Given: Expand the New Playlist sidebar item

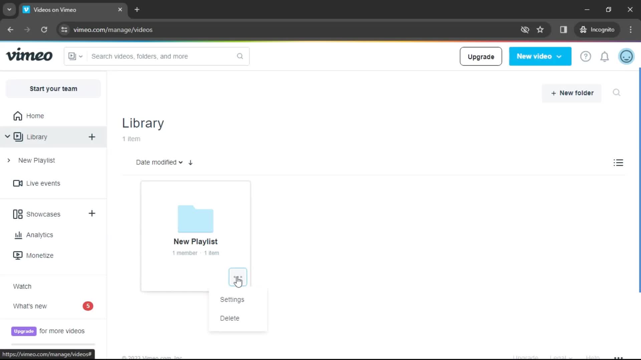Looking at the screenshot, I should (8, 160).
